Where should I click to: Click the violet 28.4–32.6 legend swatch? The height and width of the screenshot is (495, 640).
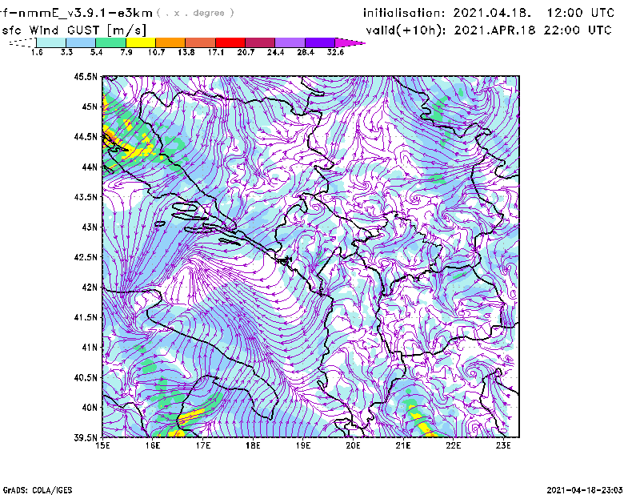click(320, 42)
